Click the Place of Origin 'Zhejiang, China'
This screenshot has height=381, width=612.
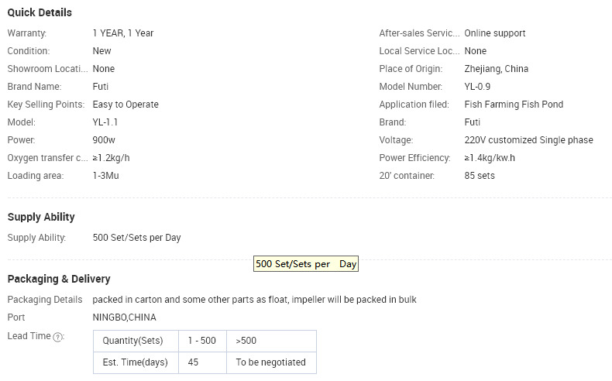tap(496, 69)
